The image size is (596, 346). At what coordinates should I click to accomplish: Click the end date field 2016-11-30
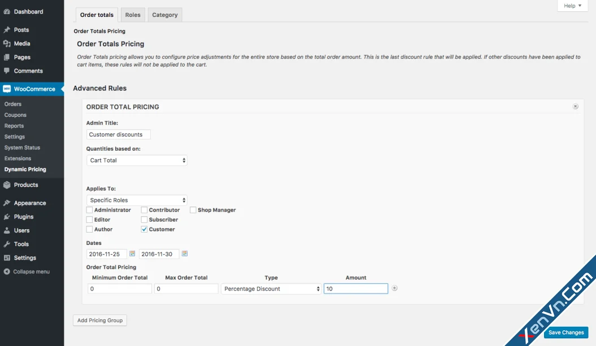pos(159,254)
